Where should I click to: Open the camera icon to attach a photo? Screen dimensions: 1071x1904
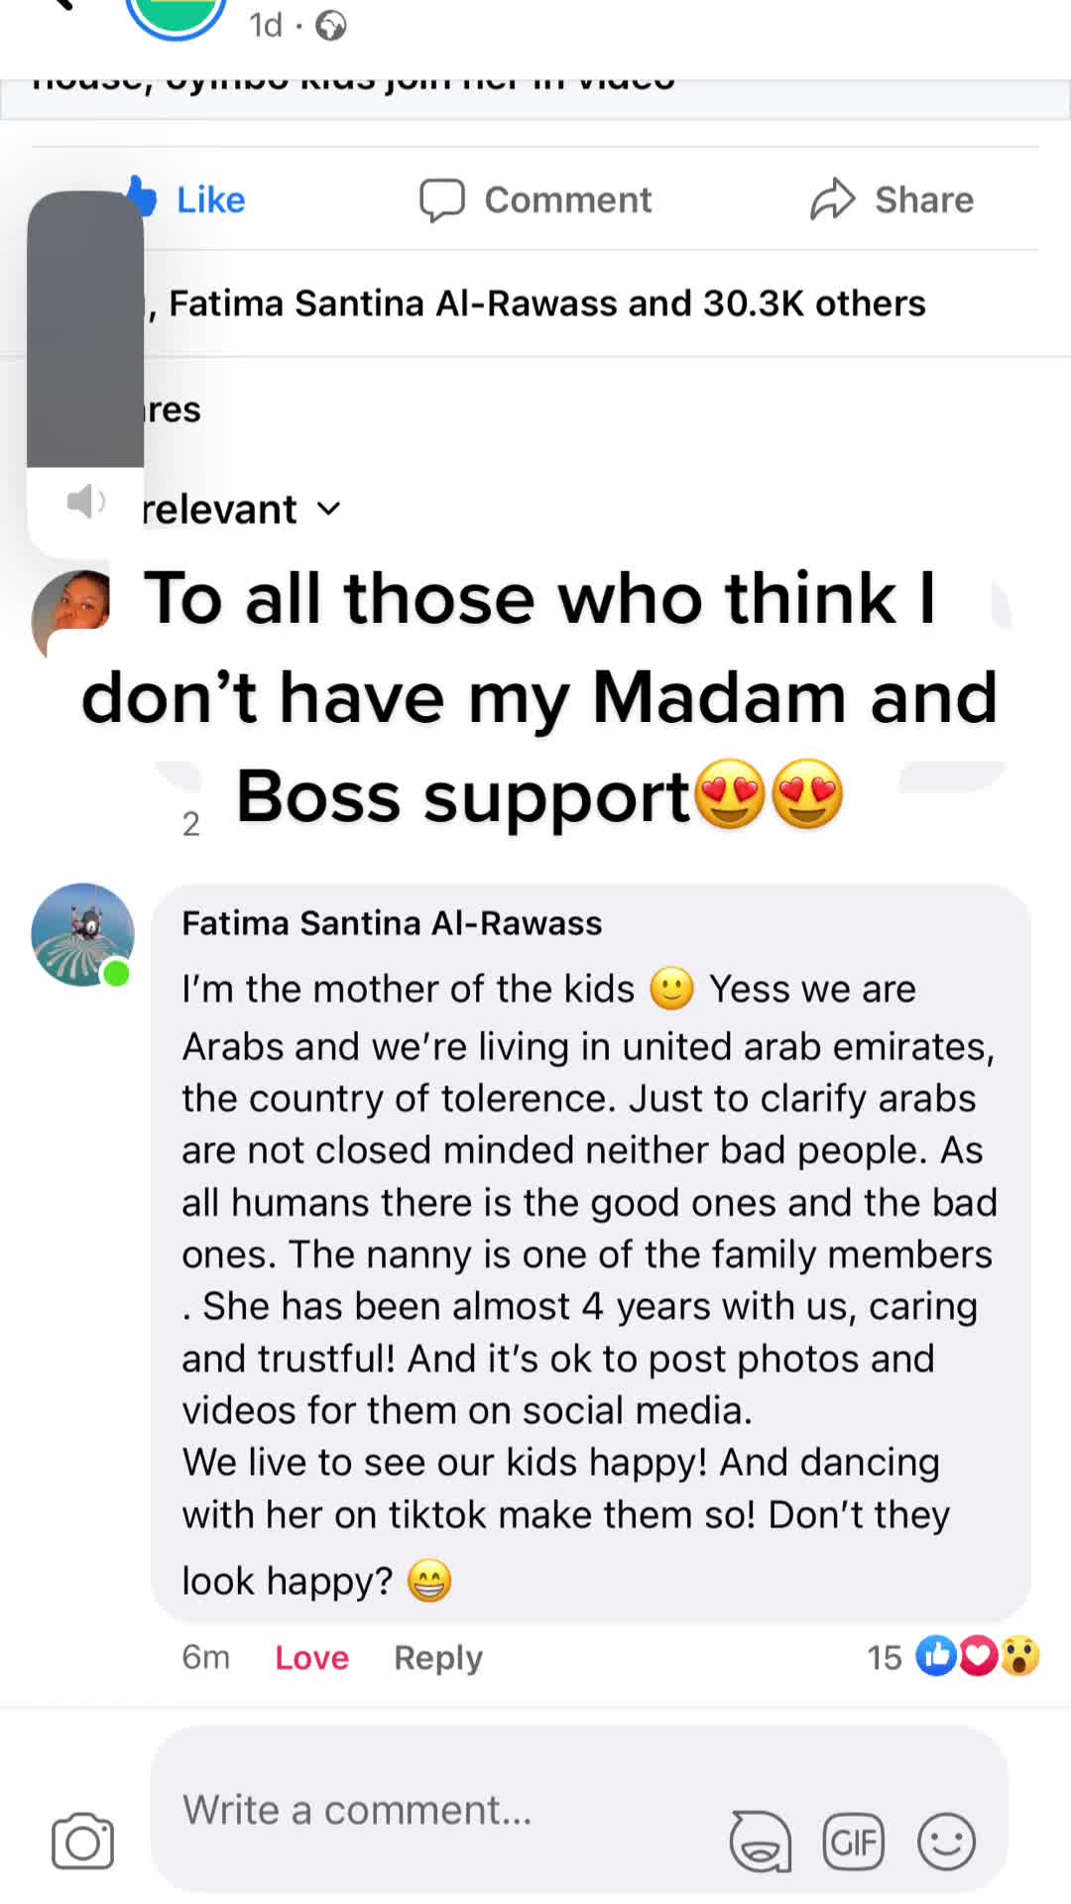[82, 1842]
